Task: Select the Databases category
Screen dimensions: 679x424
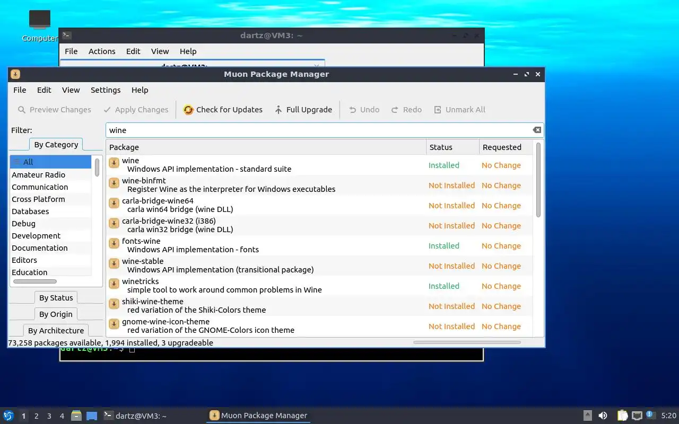Action: pos(50,211)
